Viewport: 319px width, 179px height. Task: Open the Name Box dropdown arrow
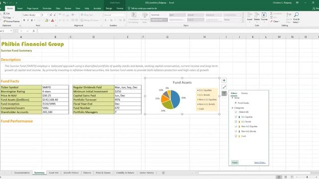pyautogui.click(x=11, y=31)
